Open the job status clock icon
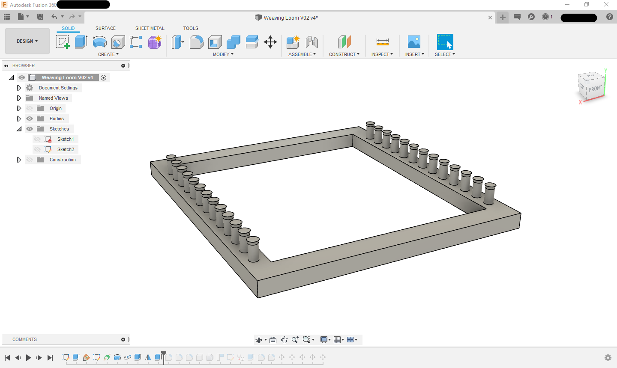The width and height of the screenshot is (617, 368). coord(545,17)
